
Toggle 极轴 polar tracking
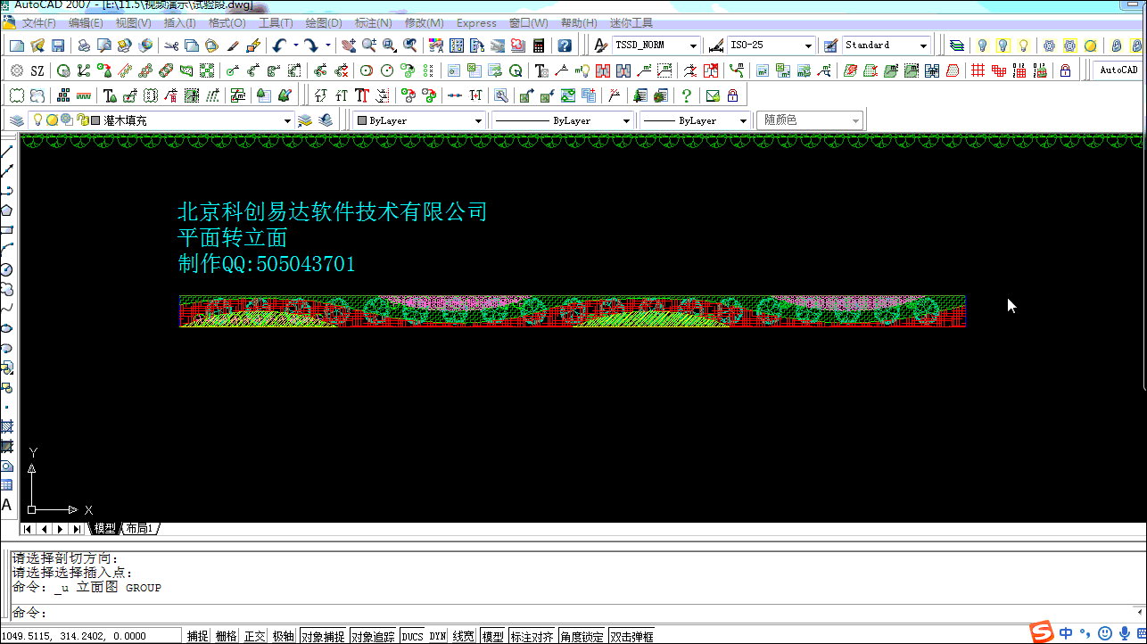[284, 636]
